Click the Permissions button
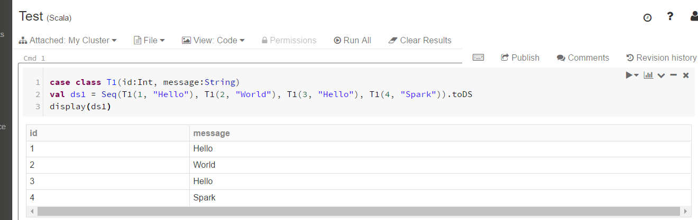698x220 pixels. click(289, 40)
